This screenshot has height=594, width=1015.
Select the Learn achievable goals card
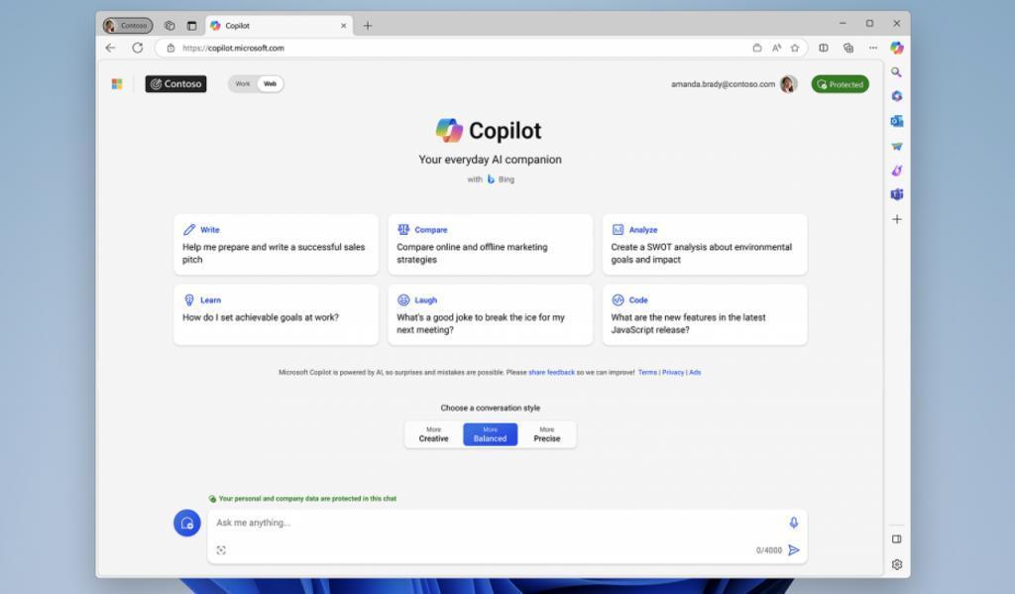[x=276, y=314]
